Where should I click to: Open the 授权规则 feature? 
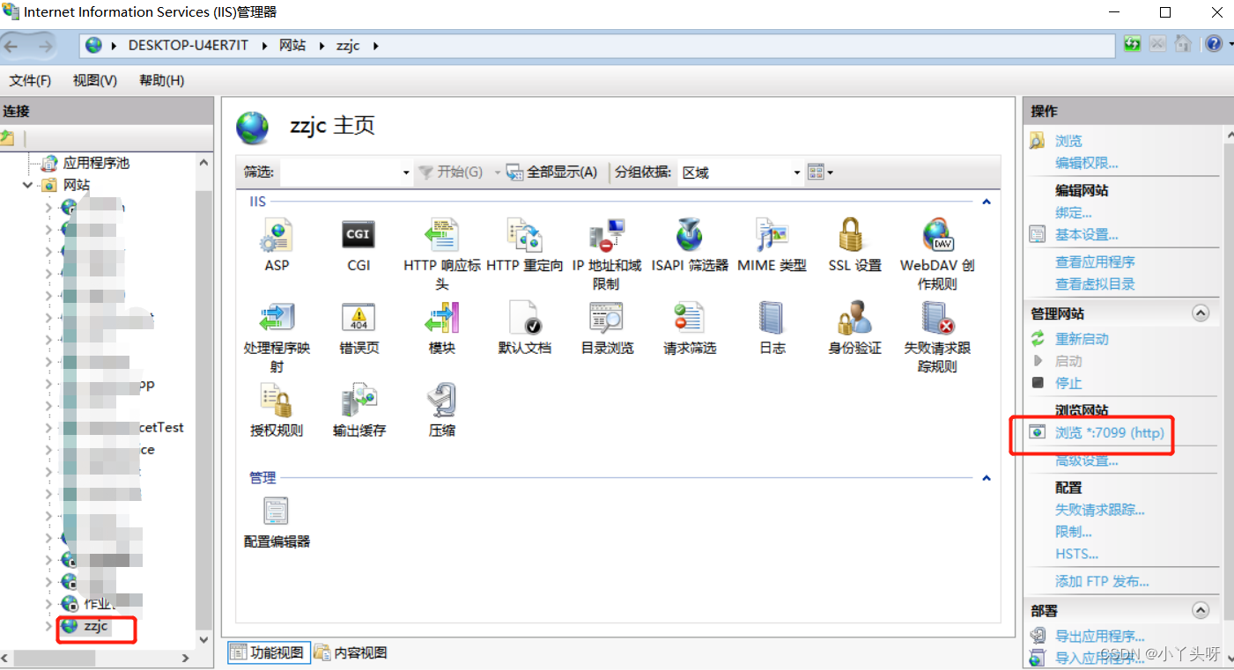pyautogui.click(x=277, y=411)
